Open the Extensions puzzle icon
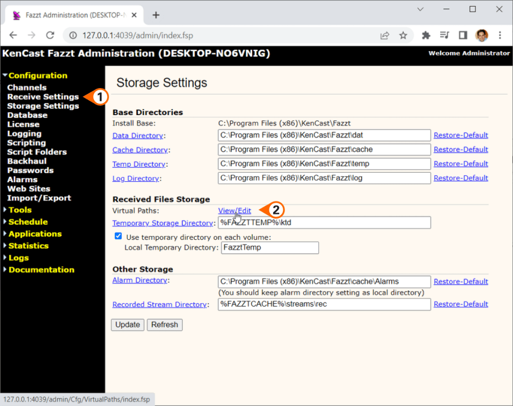This screenshot has width=513, height=406. click(x=426, y=35)
